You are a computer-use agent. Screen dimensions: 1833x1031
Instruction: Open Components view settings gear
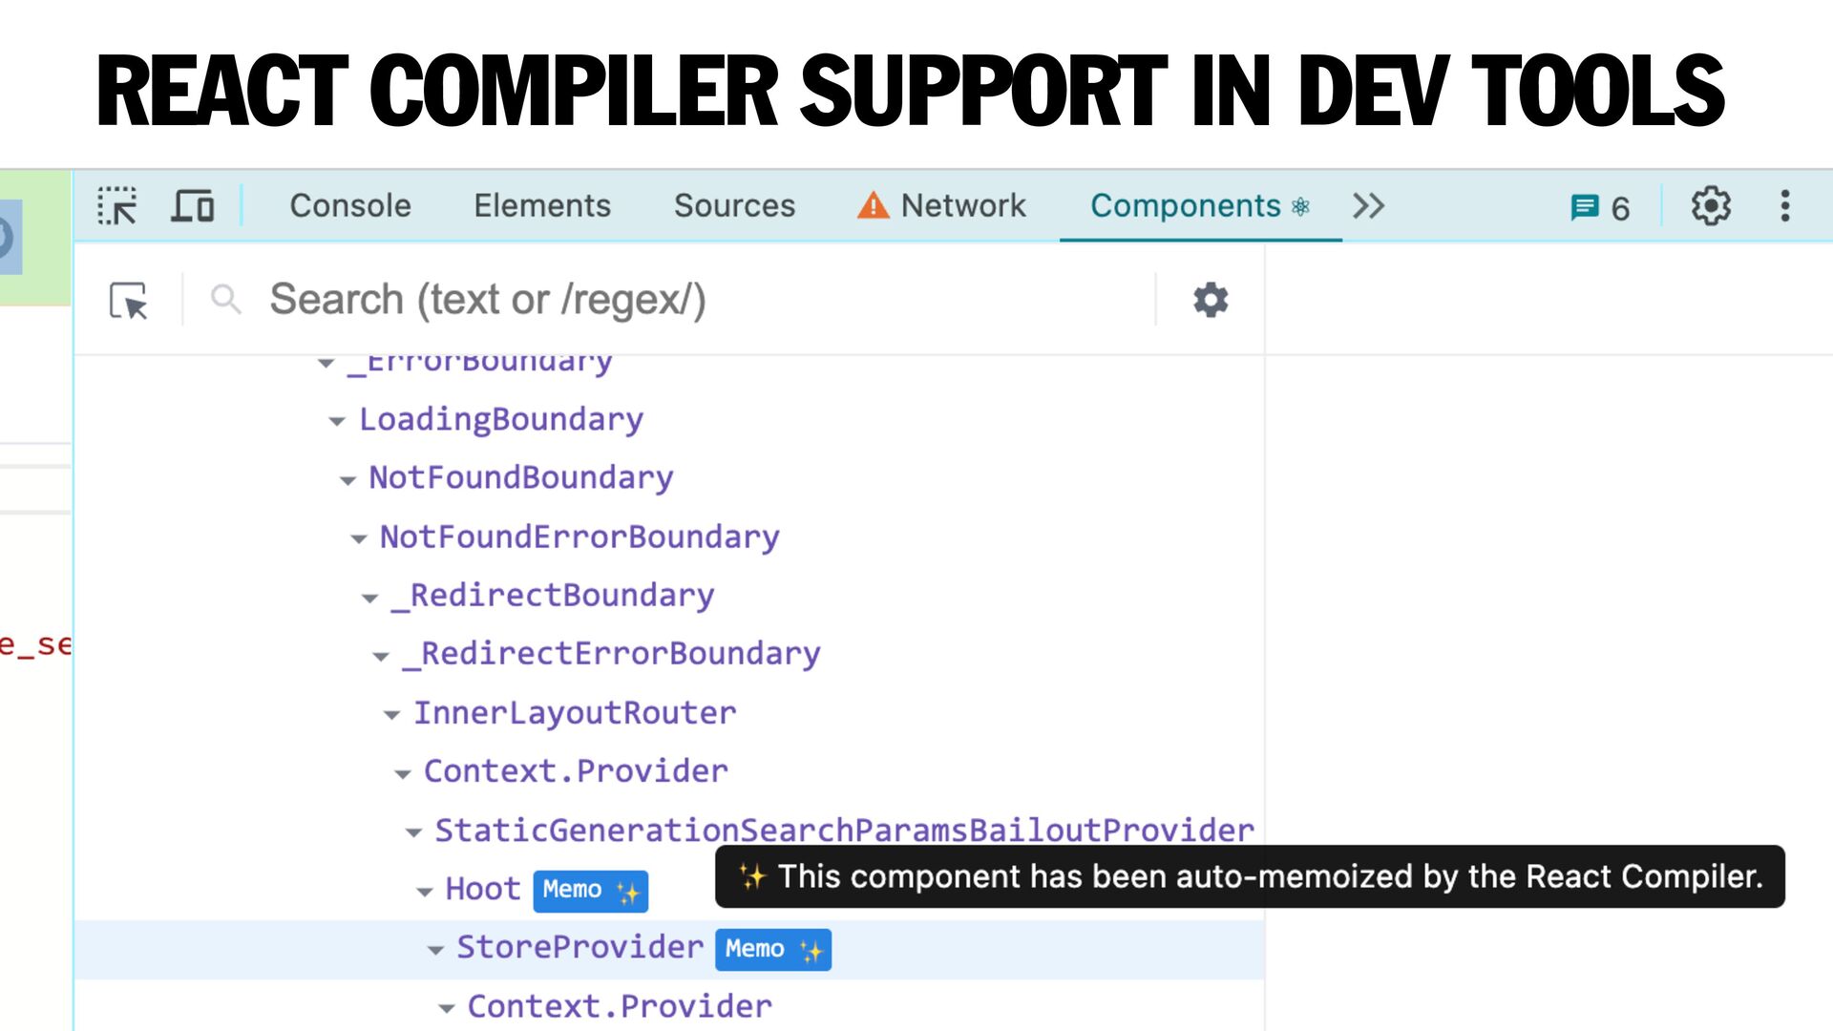tap(1211, 300)
